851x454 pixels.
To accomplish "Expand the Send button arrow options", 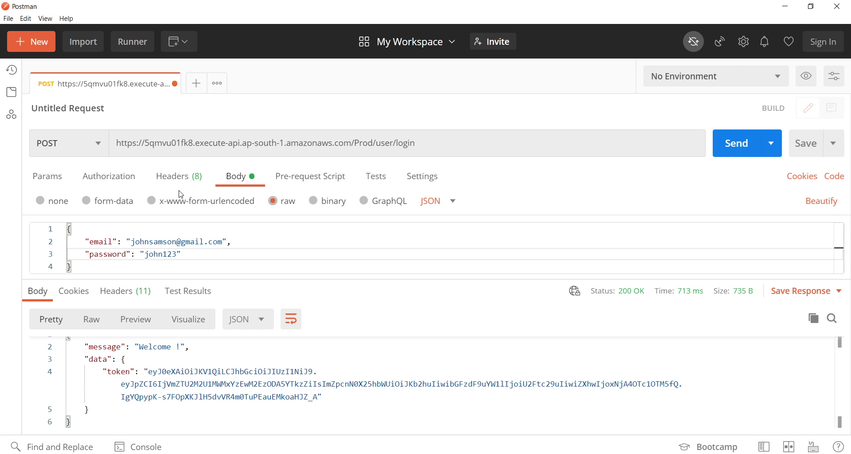I will (771, 143).
